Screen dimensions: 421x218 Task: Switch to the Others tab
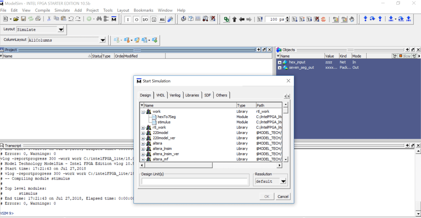click(222, 95)
